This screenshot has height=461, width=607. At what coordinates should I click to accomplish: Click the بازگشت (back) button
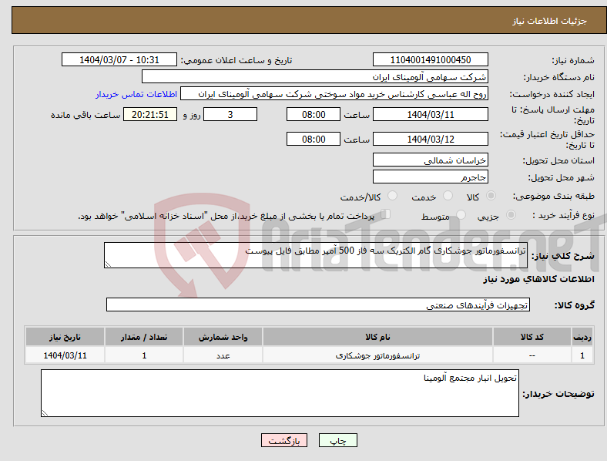pyautogui.click(x=284, y=440)
